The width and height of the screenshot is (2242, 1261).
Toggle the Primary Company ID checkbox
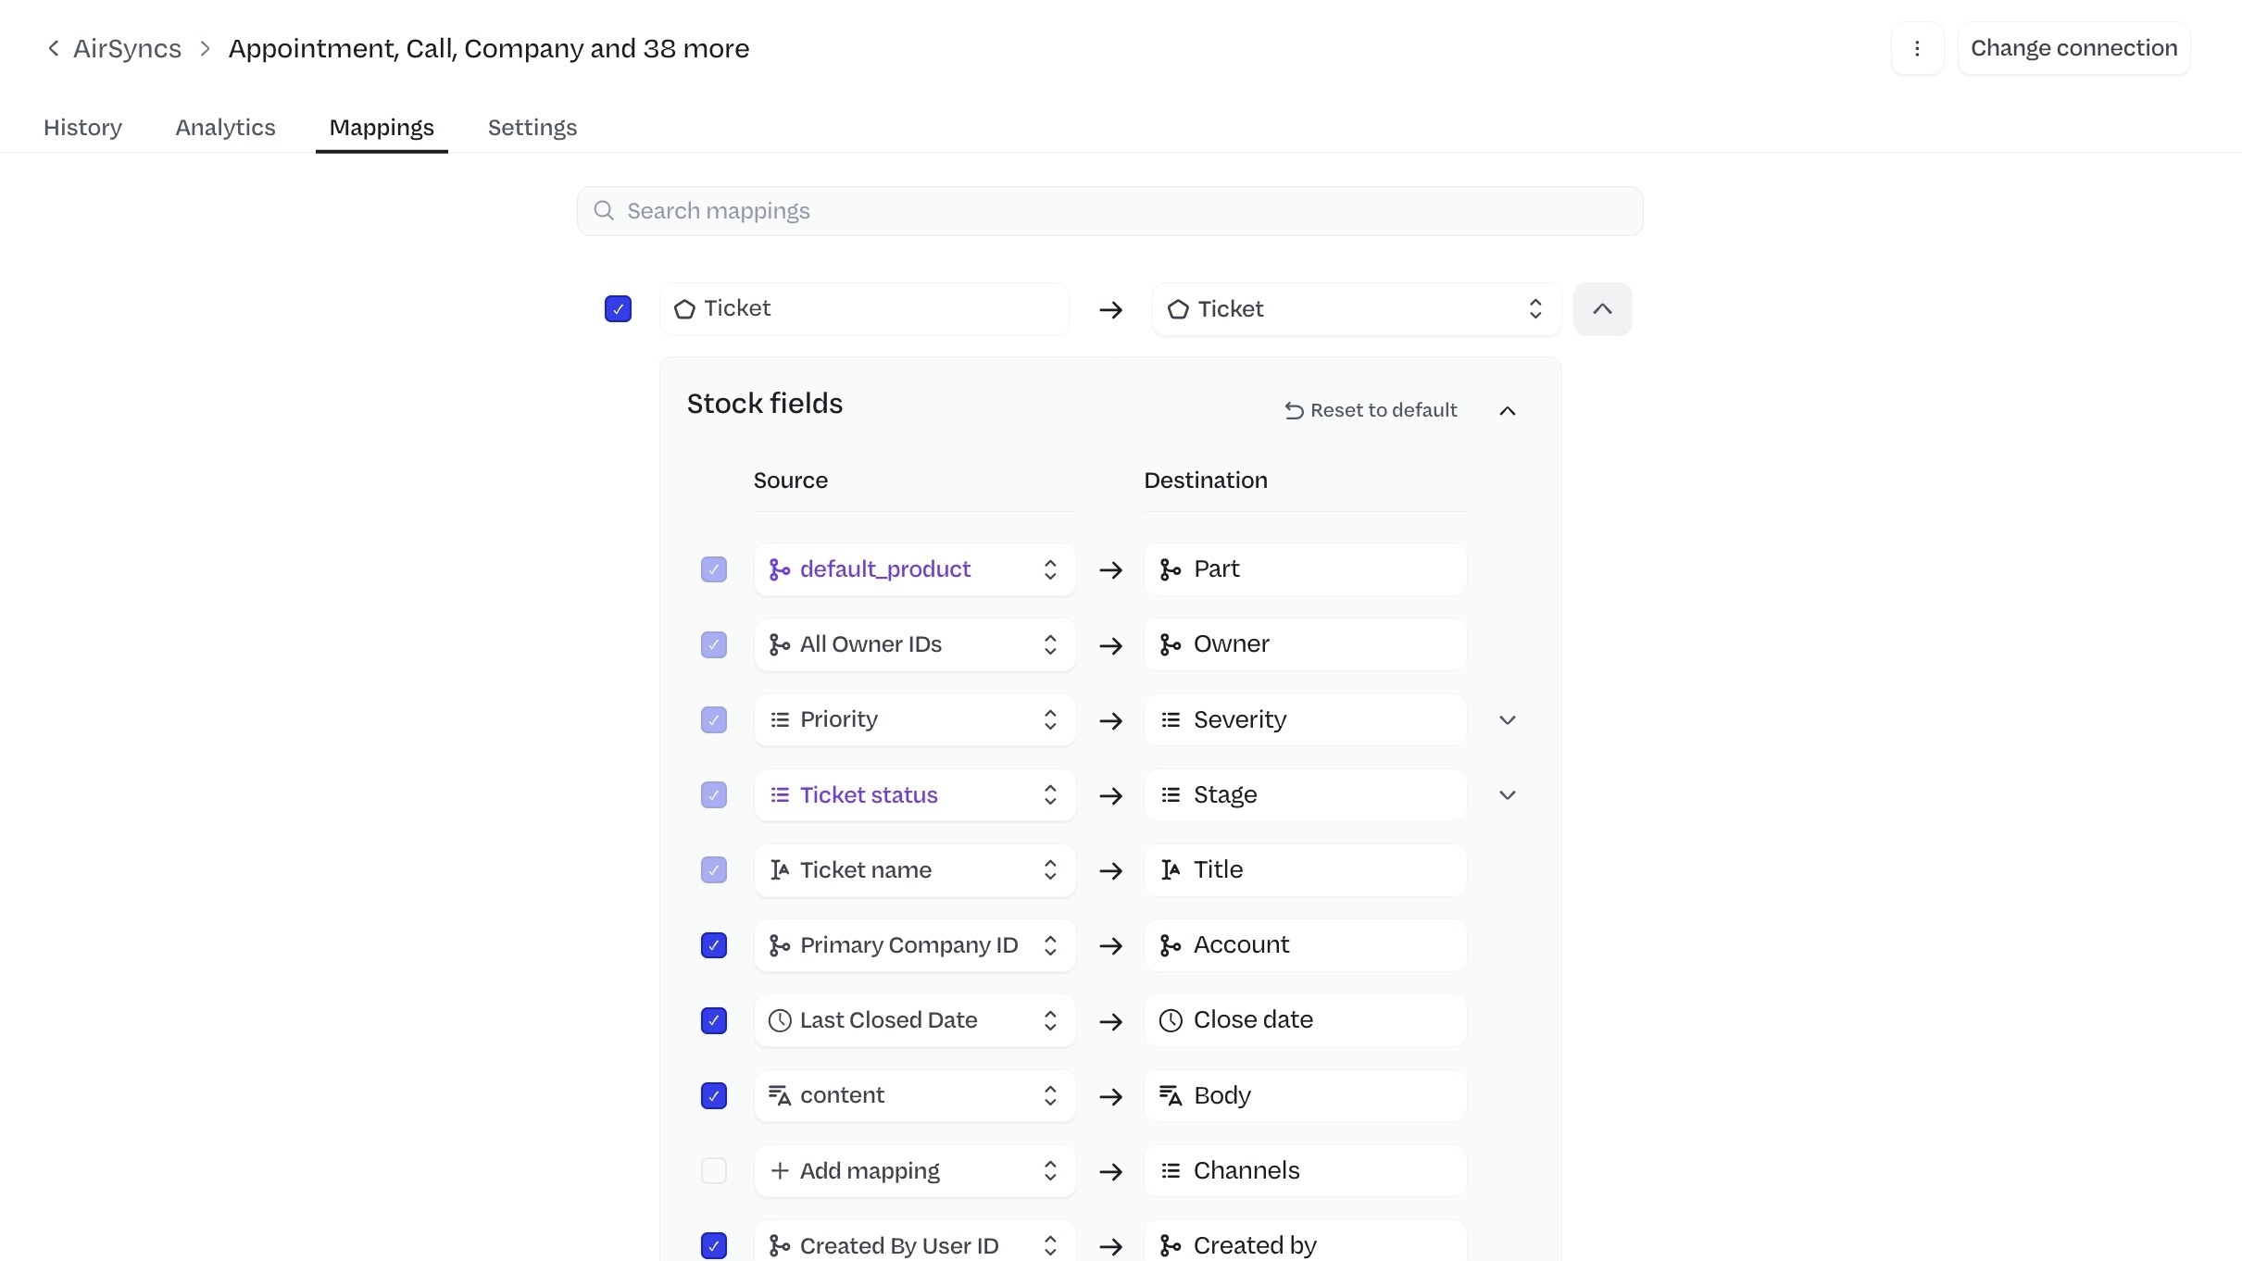pyautogui.click(x=713, y=945)
